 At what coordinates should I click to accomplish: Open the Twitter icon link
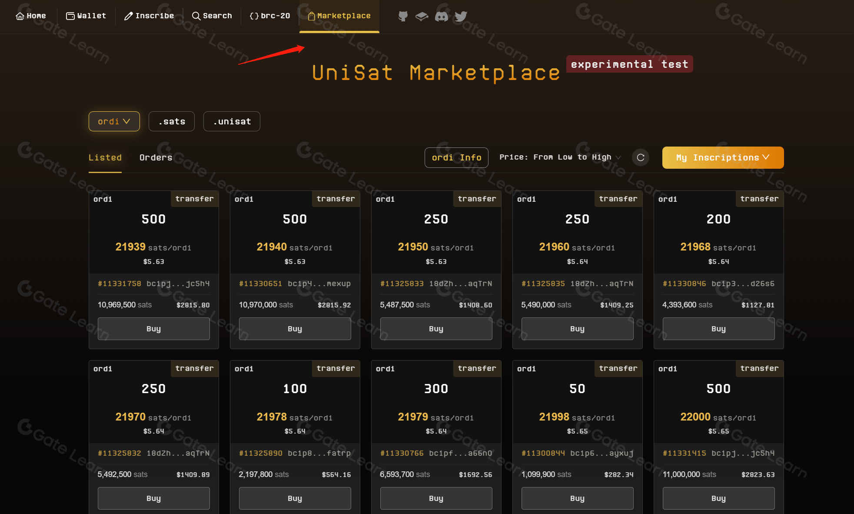point(461,17)
